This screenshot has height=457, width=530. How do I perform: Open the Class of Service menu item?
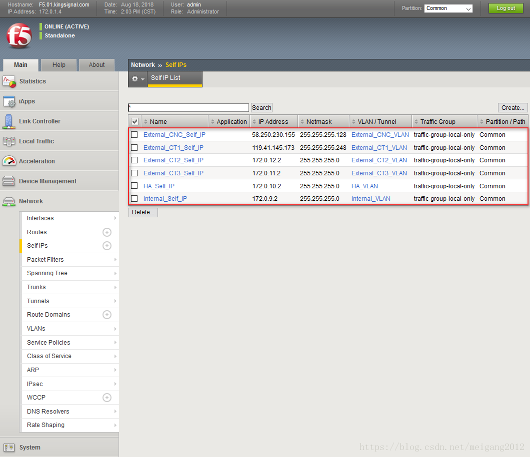pyautogui.click(x=70, y=357)
